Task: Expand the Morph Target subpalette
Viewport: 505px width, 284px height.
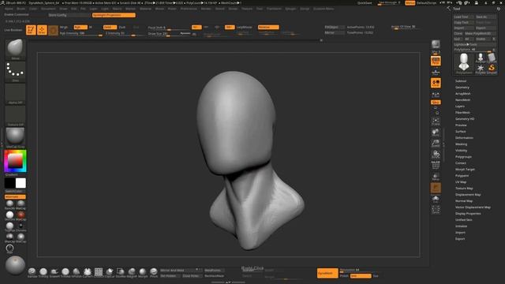Action: (465, 170)
